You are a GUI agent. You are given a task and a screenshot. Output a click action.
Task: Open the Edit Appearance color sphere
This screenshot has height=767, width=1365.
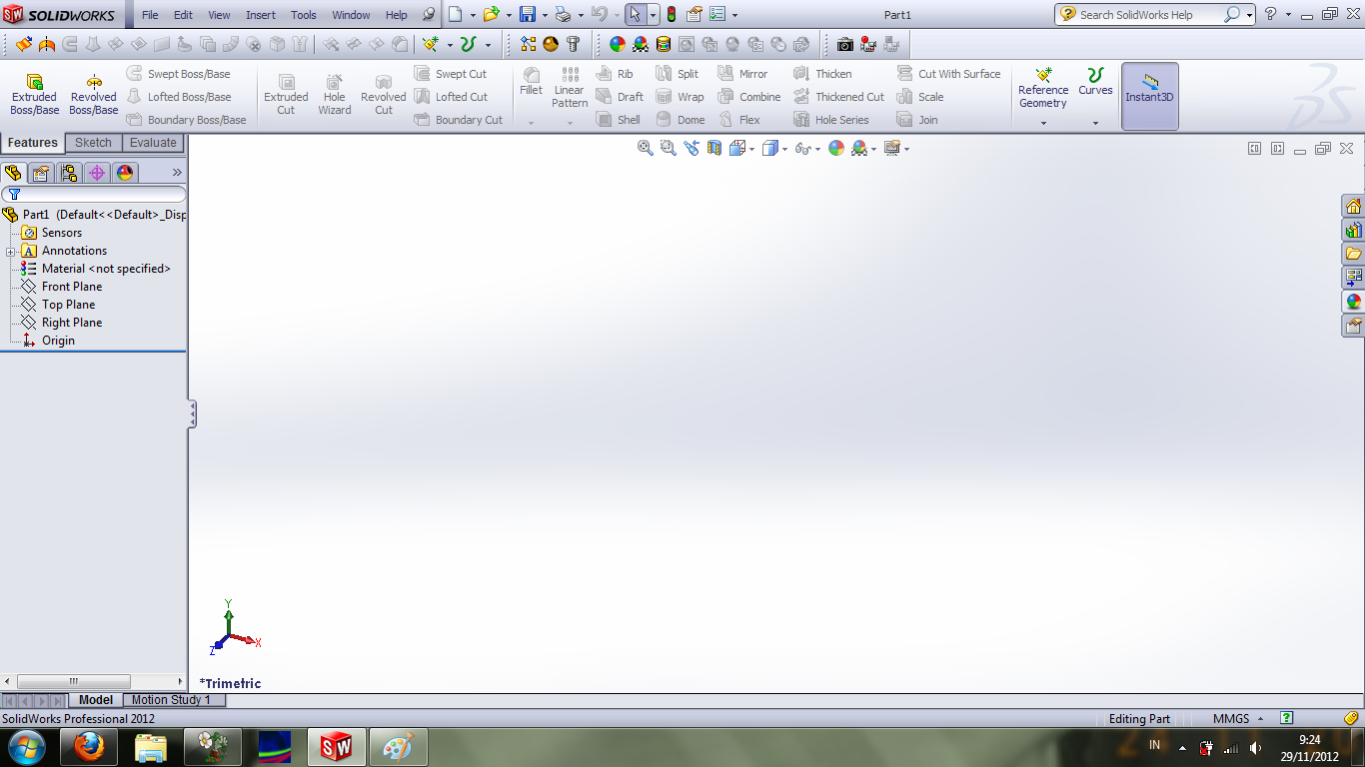pos(836,148)
